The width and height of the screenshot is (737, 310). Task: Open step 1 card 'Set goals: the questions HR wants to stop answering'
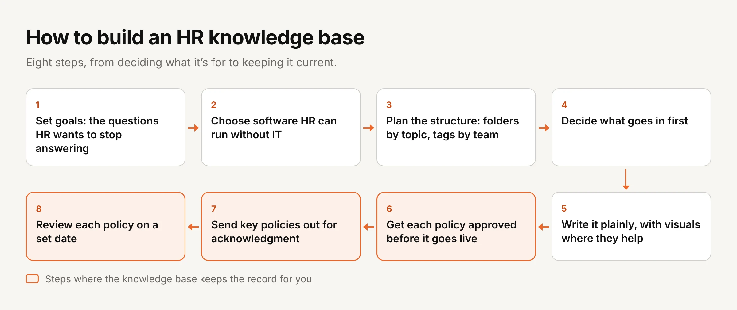click(x=106, y=127)
